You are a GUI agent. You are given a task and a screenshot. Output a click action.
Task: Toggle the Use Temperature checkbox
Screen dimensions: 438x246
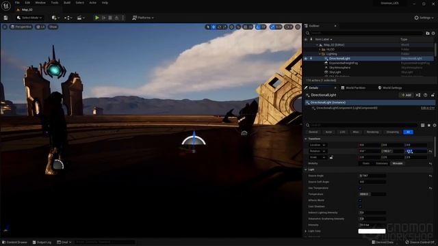360,188
